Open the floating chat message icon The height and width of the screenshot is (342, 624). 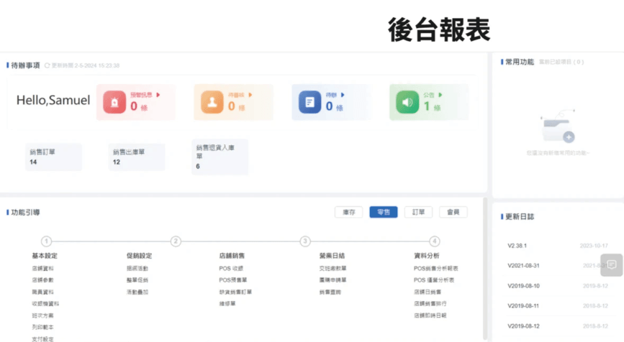pyautogui.click(x=612, y=265)
